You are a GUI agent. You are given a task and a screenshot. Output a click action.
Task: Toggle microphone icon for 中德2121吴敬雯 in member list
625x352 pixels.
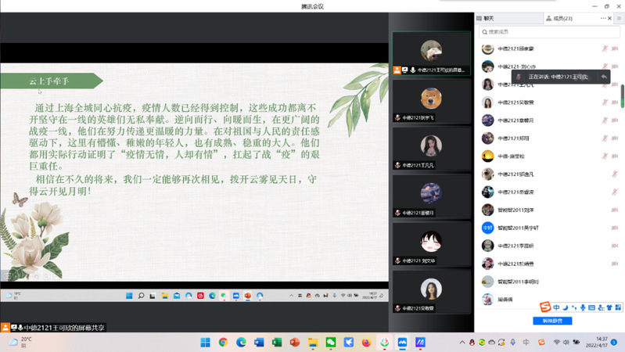click(x=605, y=102)
